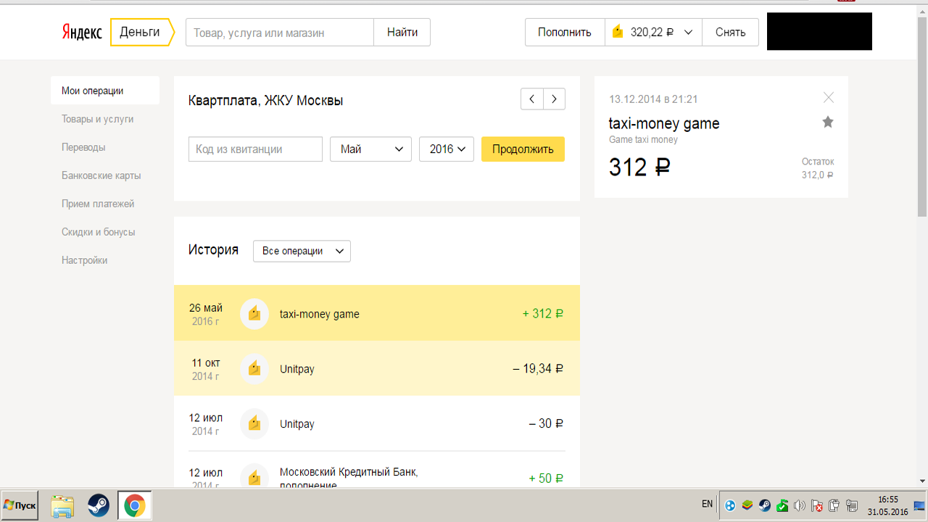The image size is (928, 522).
Task: Select the 26 май taxi-money game operation
Action: (377, 314)
